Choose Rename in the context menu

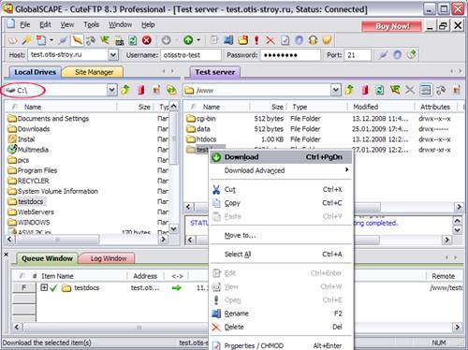pos(281,314)
